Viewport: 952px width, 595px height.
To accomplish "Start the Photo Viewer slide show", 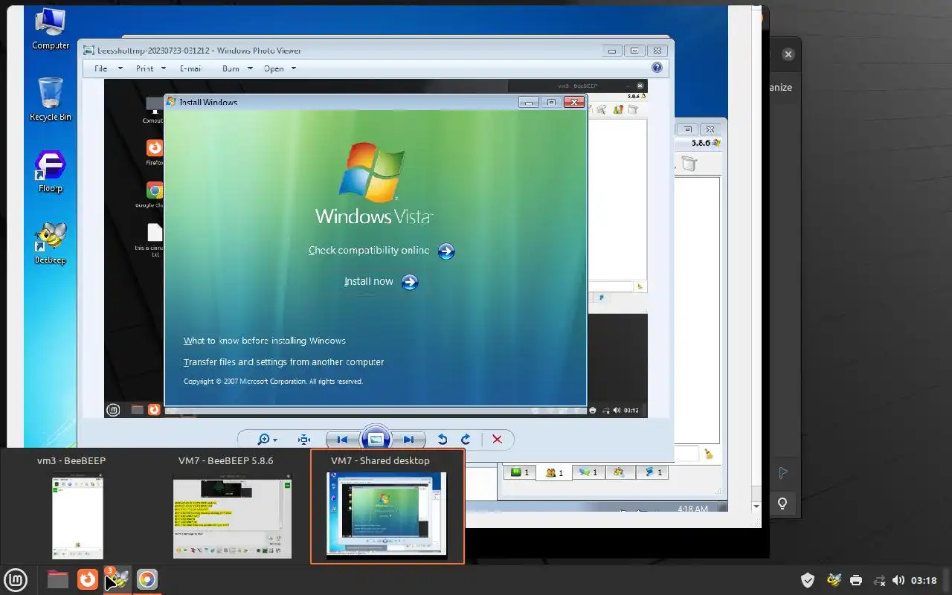I will [x=376, y=440].
